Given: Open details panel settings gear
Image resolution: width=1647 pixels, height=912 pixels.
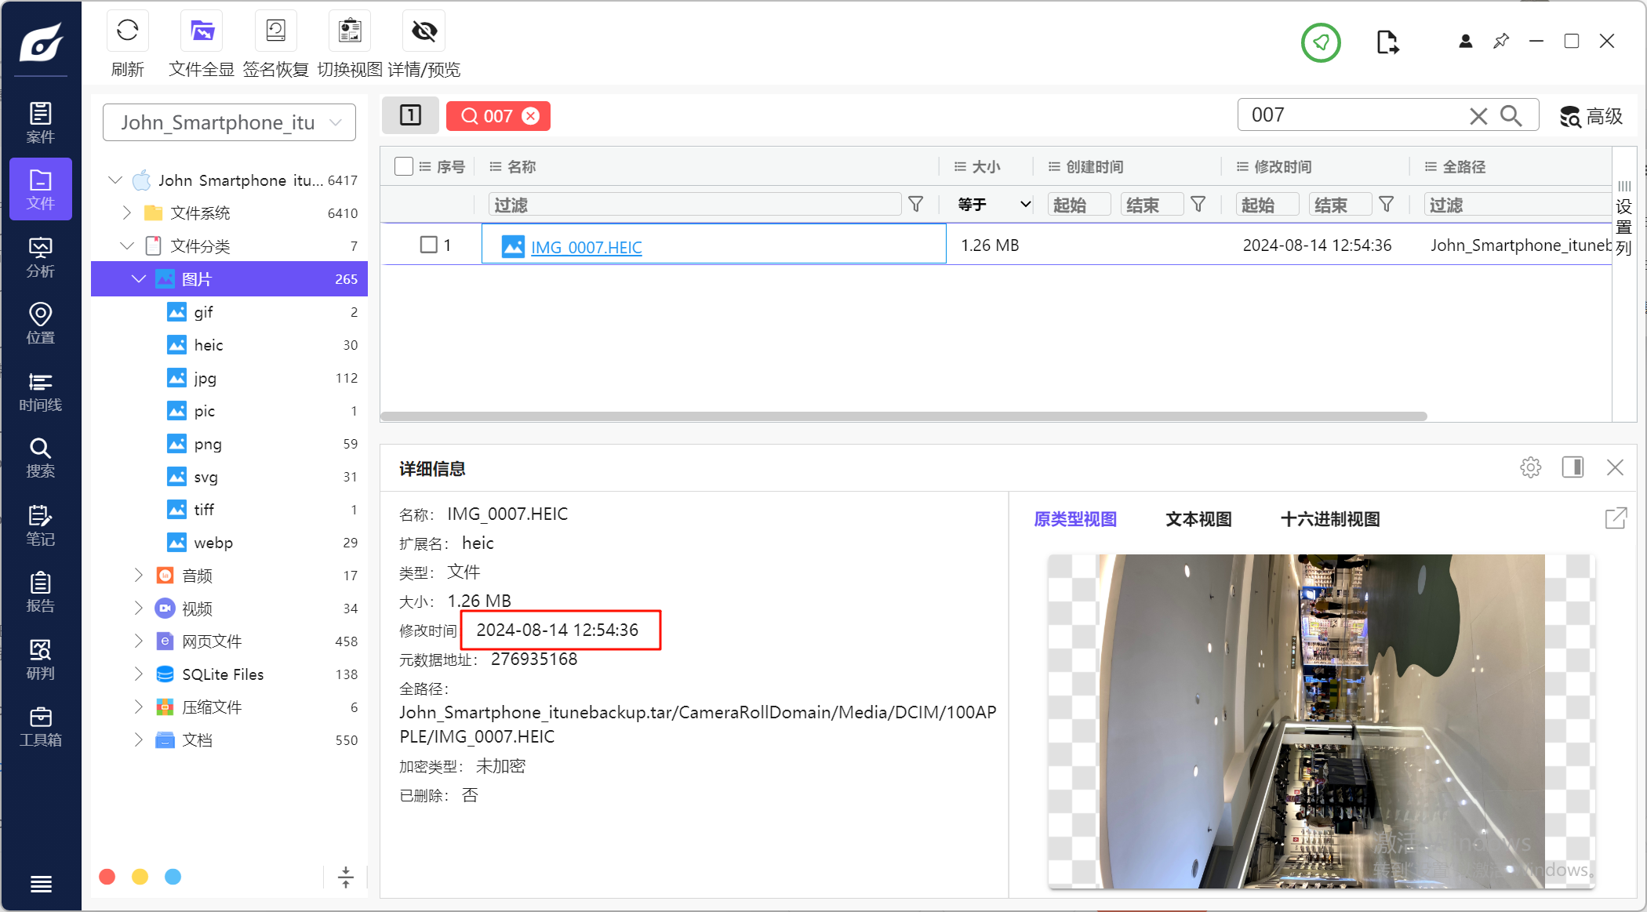Looking at the screenshot, I should pyautogui.click(x=1530, y=468).
